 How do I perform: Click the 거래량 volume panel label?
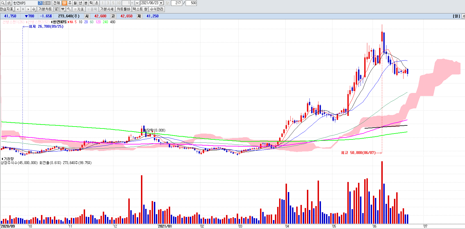(8, 159)
